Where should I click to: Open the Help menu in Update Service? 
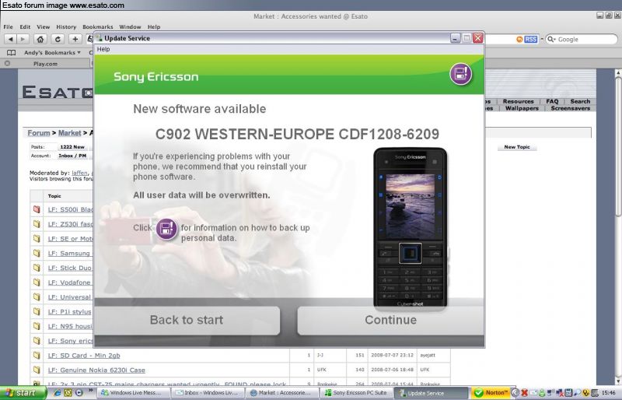point(103,49)
